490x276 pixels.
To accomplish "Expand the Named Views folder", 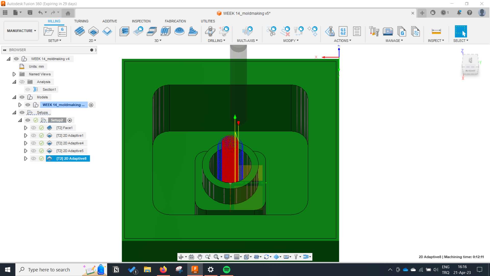I will [14, 74].
